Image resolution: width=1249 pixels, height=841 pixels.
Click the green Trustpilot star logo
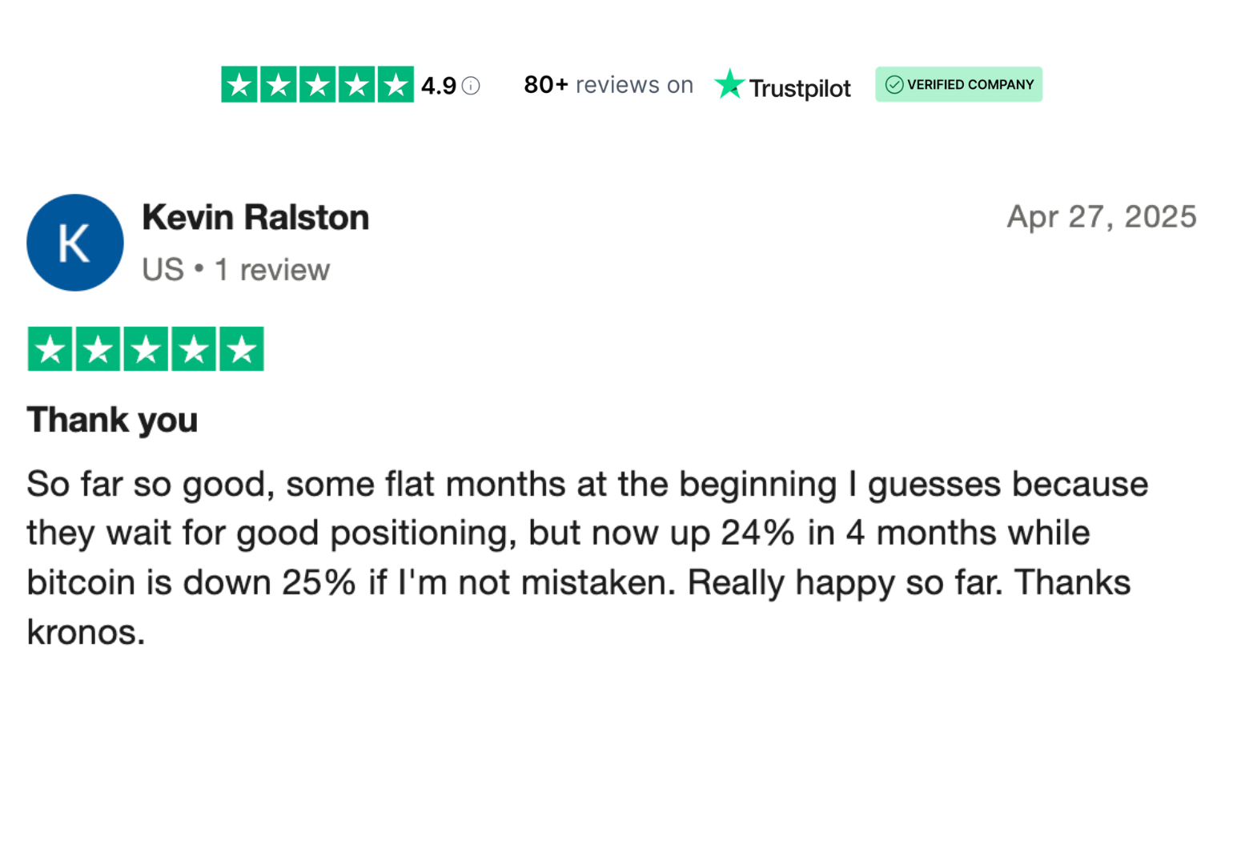[x=729, y=84]
